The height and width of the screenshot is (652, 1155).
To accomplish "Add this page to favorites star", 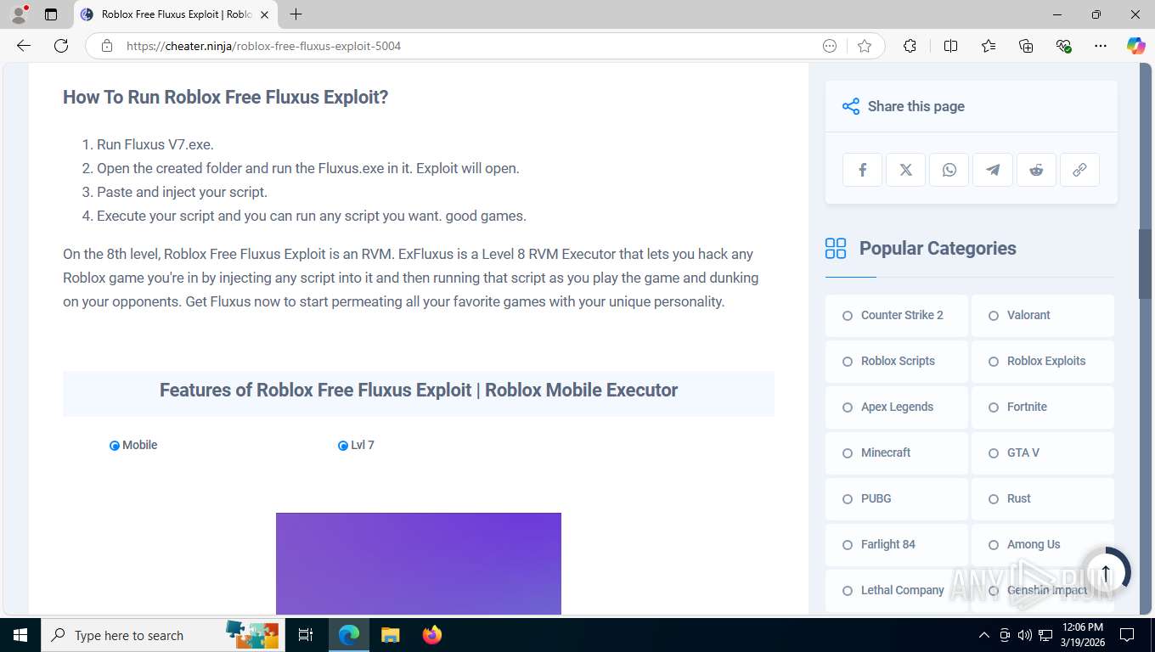I will click(x=865, y=46).
